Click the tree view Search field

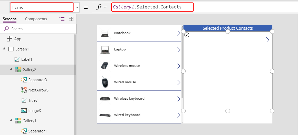coord(38,29)
